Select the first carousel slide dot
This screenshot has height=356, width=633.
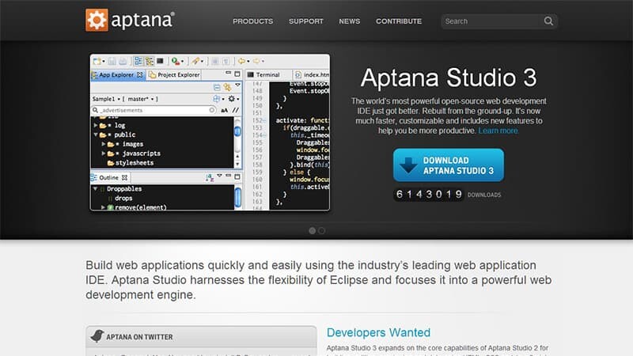coord(312,231)
